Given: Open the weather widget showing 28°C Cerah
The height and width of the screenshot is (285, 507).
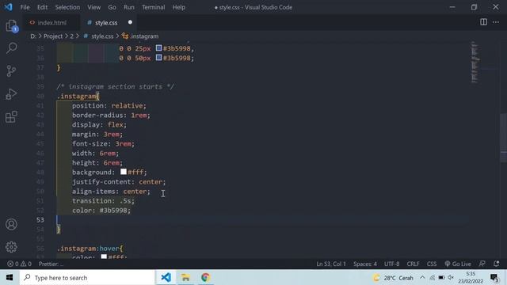Looking at the screenshot, I should pos(393,278).
